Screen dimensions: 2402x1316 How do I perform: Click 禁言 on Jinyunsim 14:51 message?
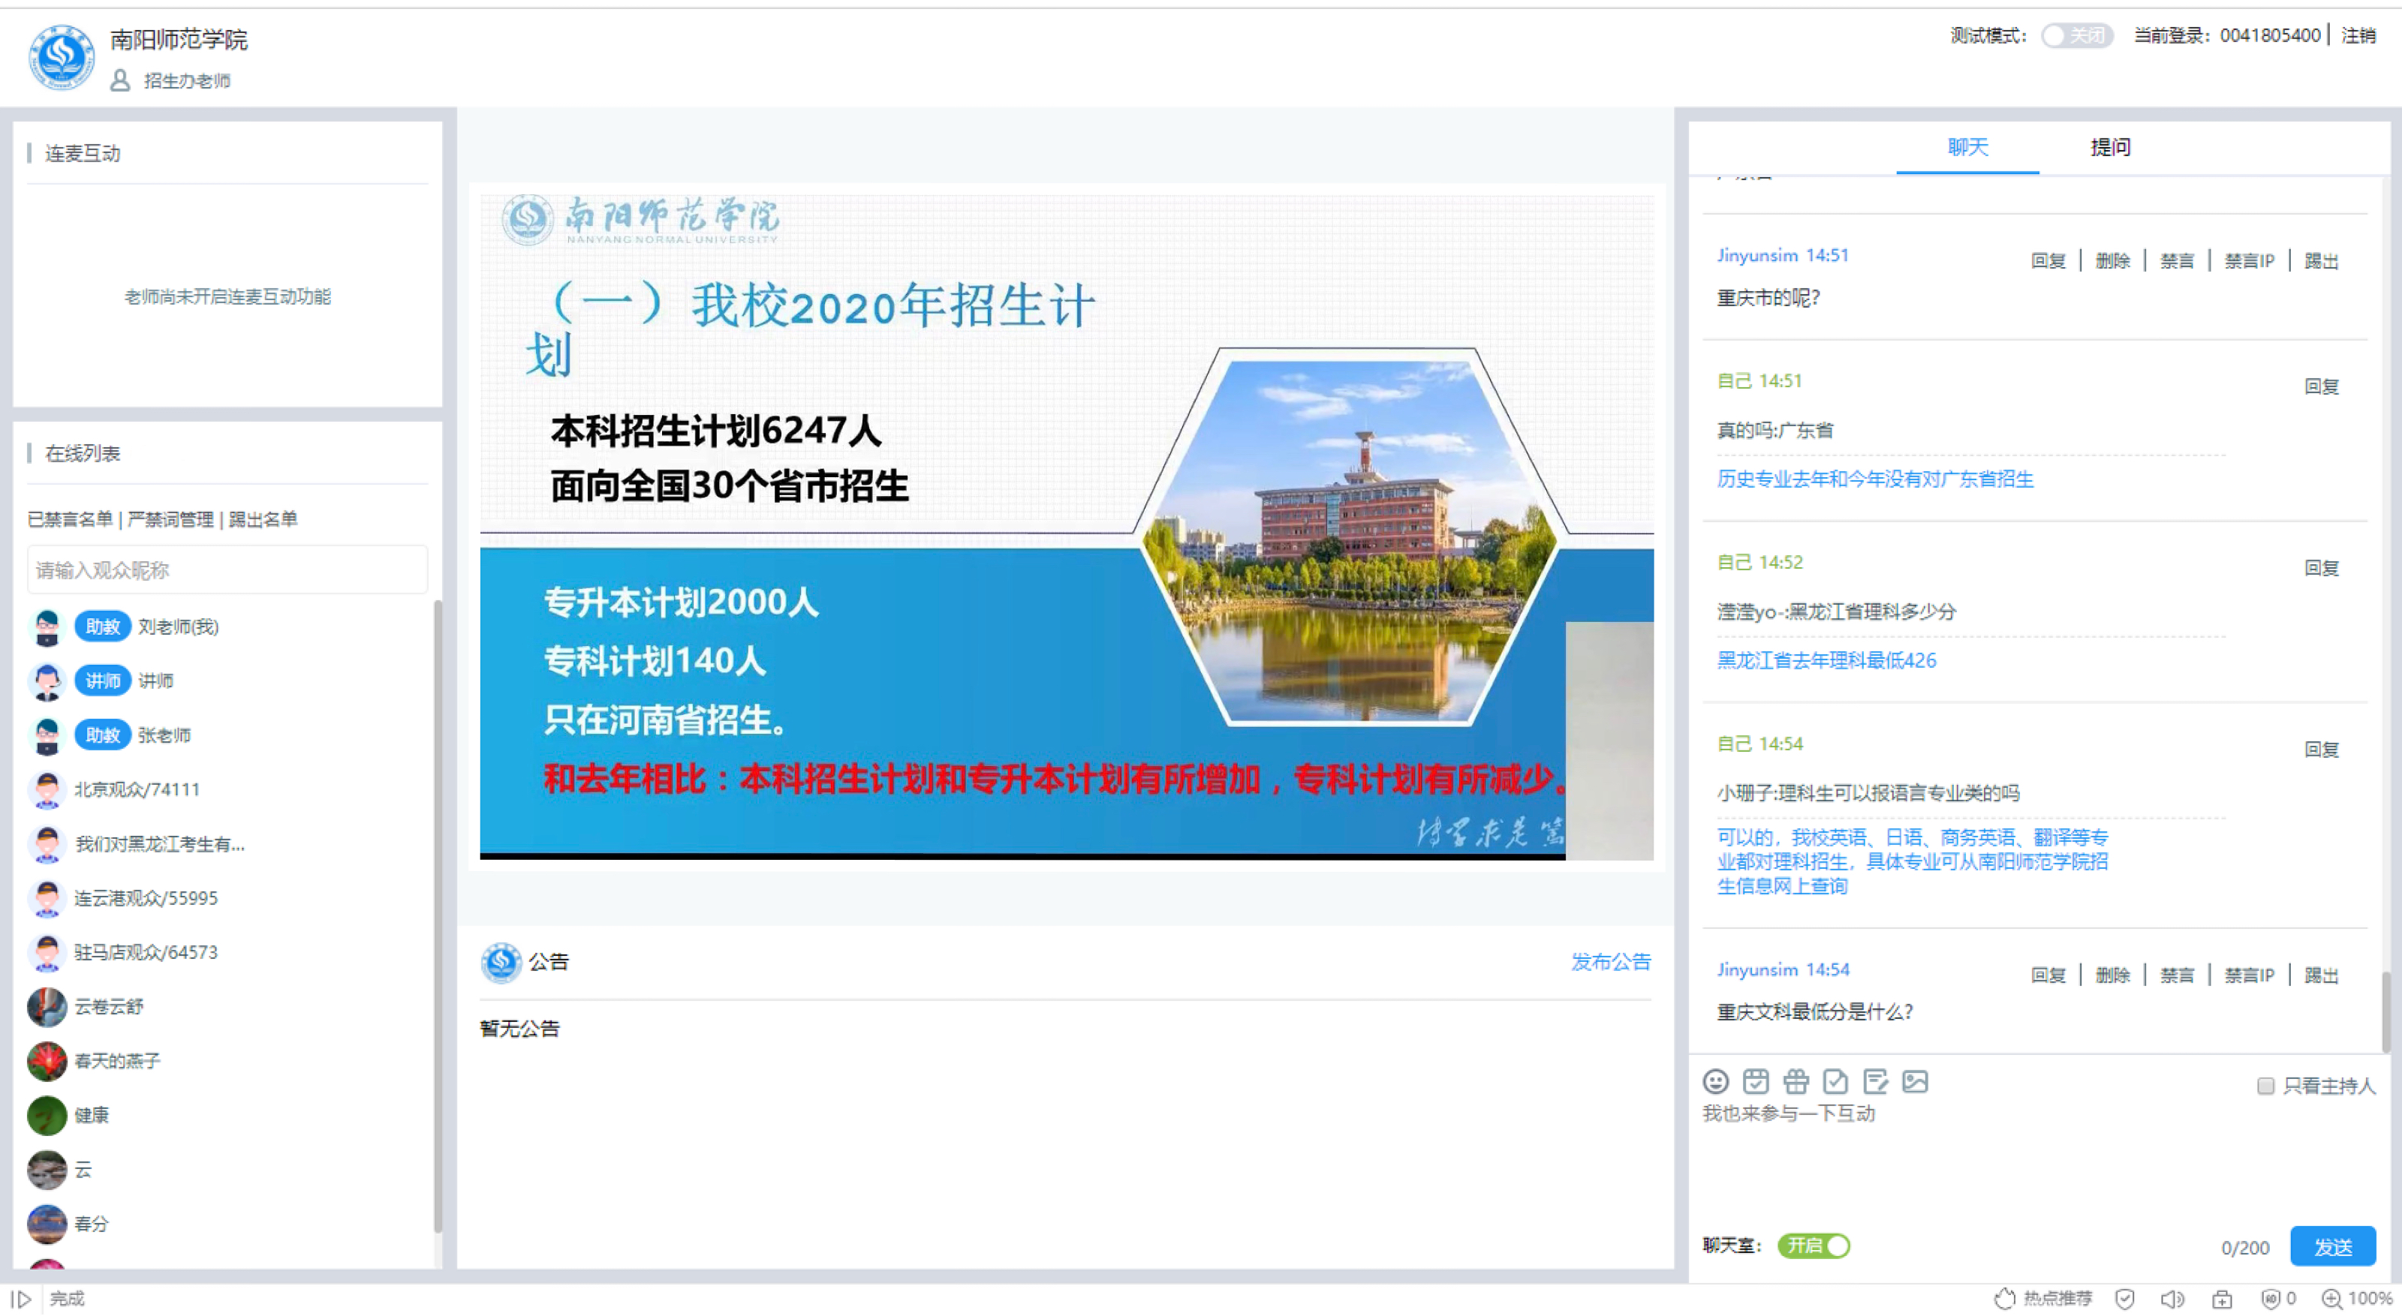(x=2176, y=261)
